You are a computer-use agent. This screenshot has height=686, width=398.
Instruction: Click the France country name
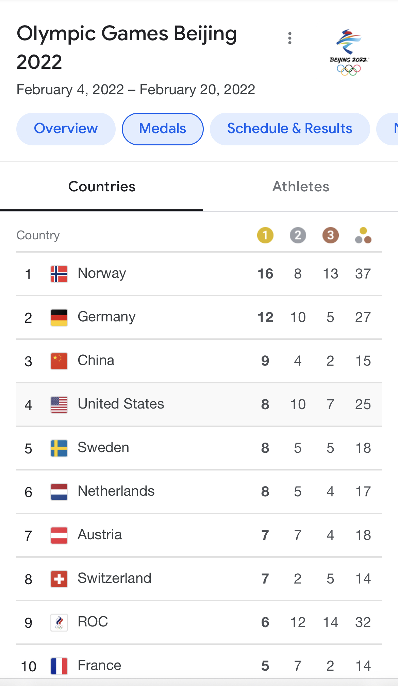click(99, 665)
